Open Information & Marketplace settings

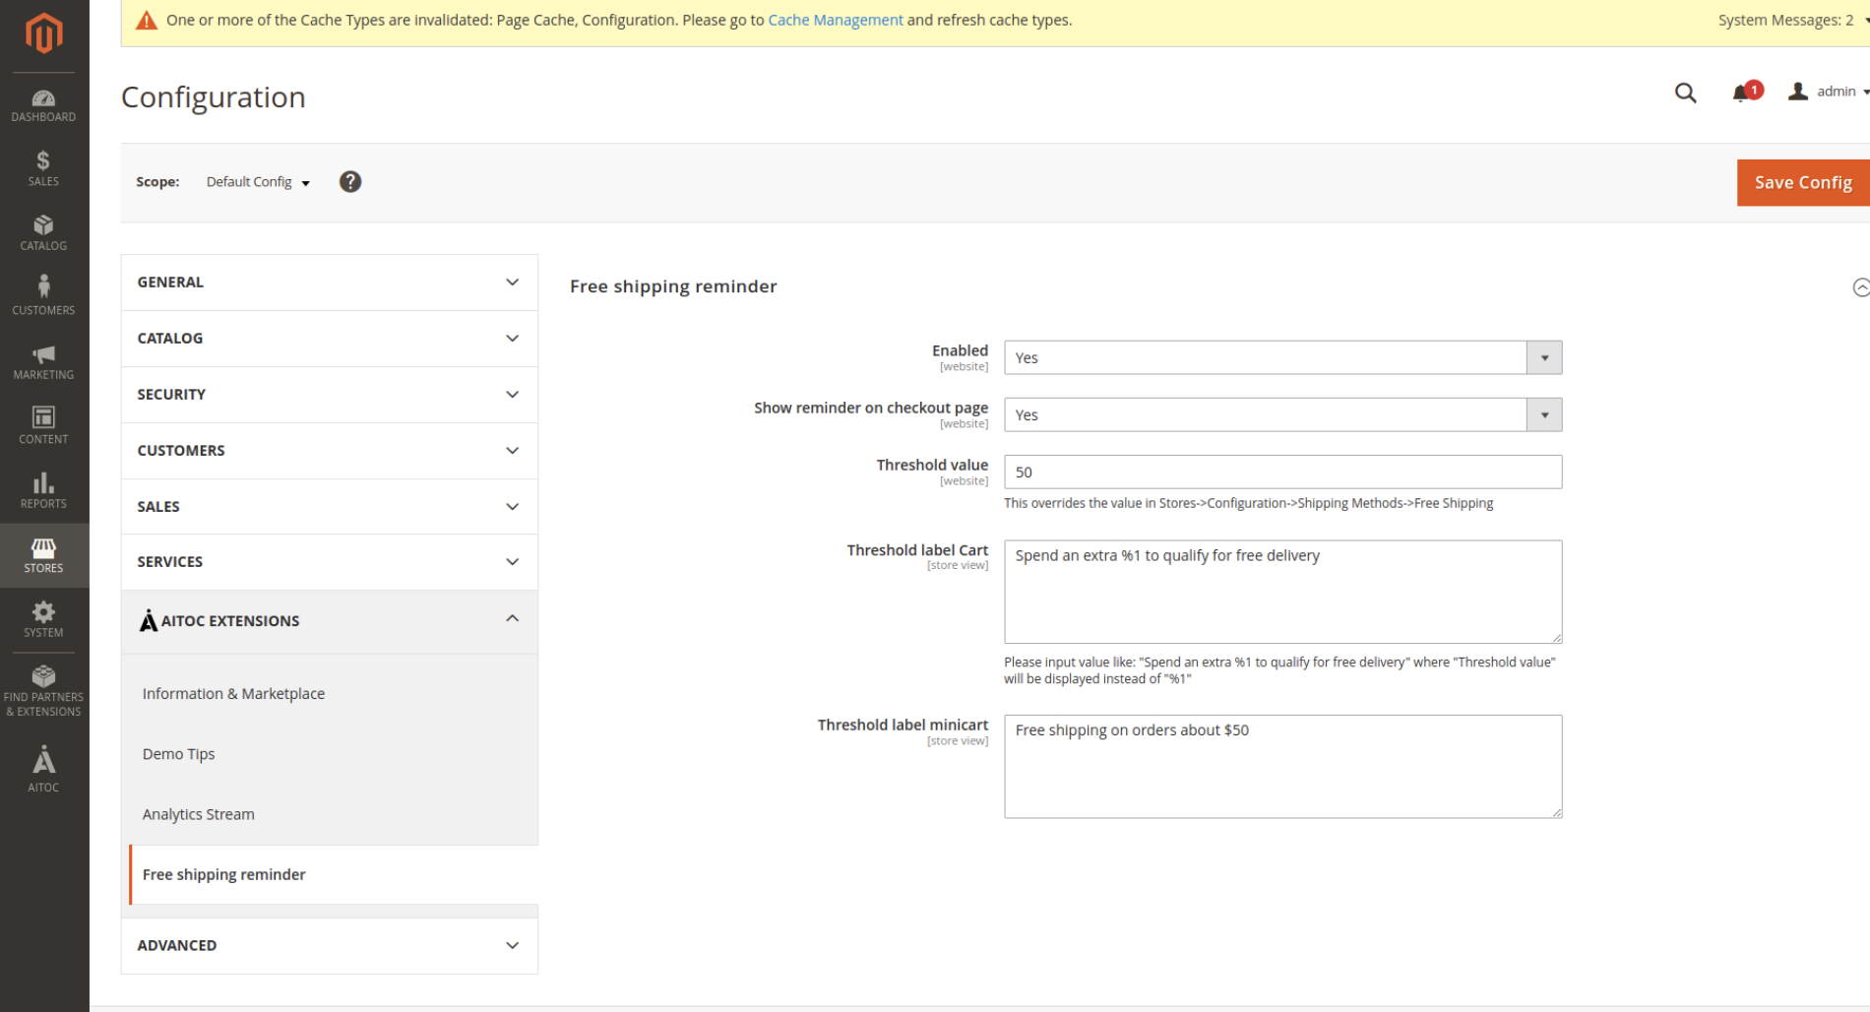(233, 694)
